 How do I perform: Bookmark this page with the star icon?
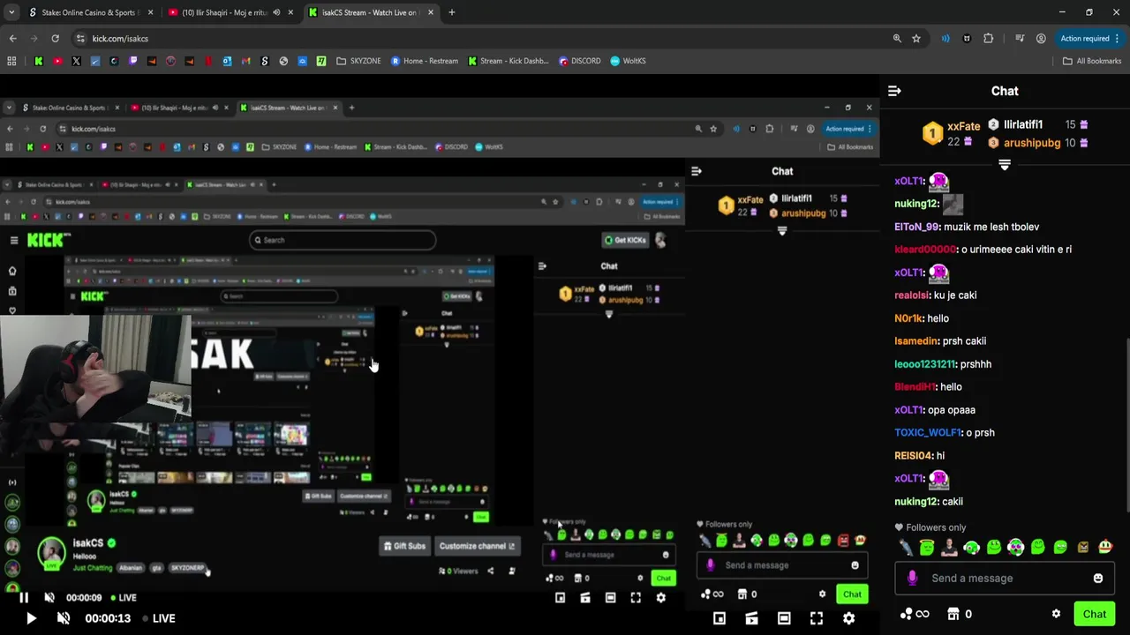coord(916,39)
